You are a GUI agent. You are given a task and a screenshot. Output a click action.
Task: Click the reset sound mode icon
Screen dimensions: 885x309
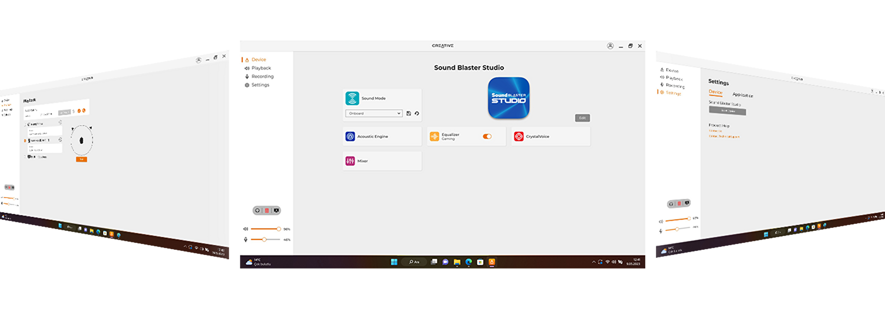[417, 113]
